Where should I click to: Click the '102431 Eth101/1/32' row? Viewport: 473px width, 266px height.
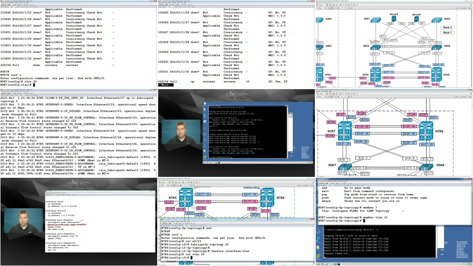[x=222, y=72]
